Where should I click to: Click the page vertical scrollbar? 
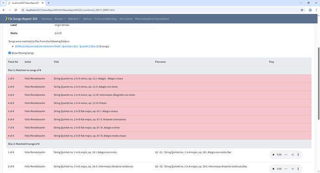tap(319, 83)
